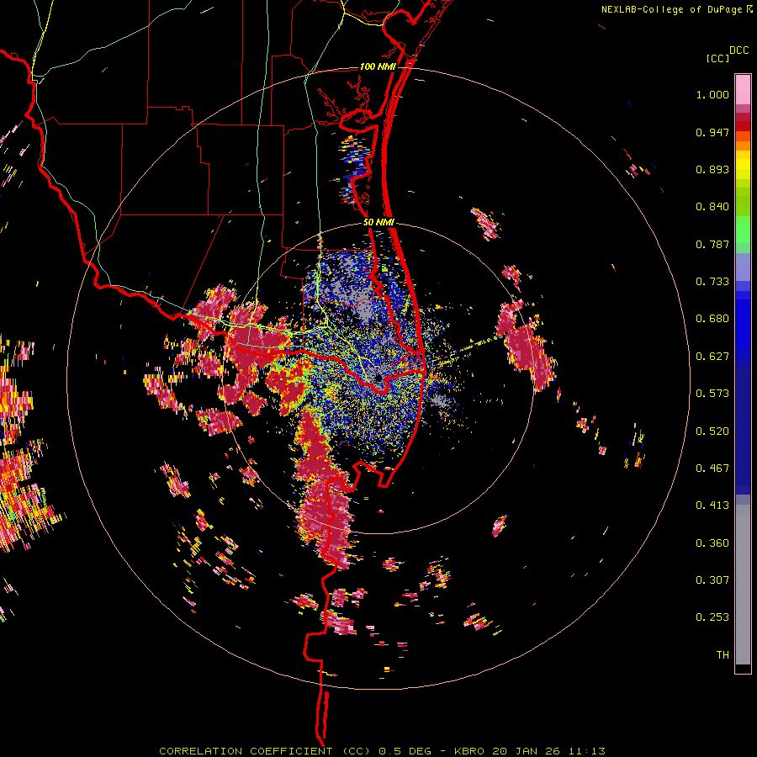Click the 0.253 scale label

pos(712,617)
